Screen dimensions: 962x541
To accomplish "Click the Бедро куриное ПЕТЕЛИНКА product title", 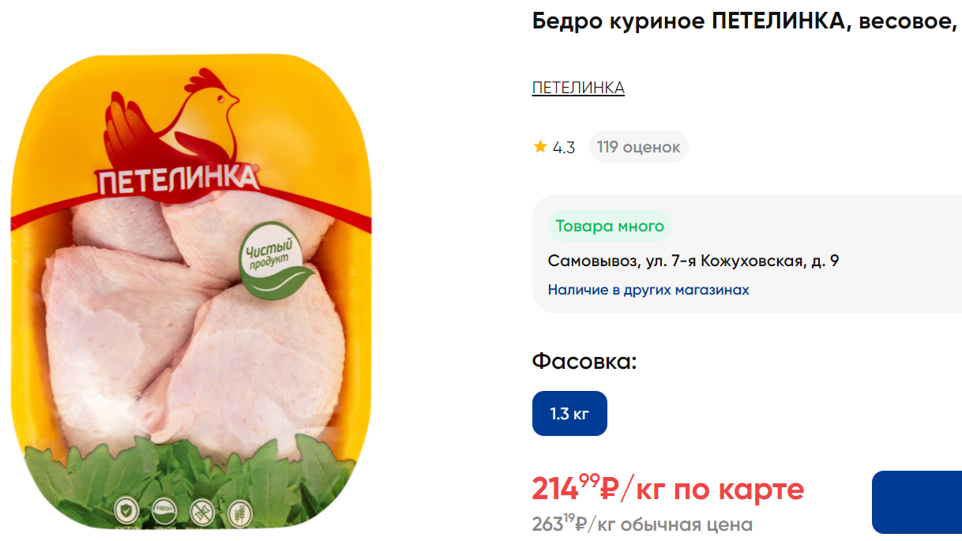I will click(746, 22).
